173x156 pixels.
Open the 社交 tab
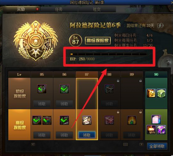[x=97, y=9]
